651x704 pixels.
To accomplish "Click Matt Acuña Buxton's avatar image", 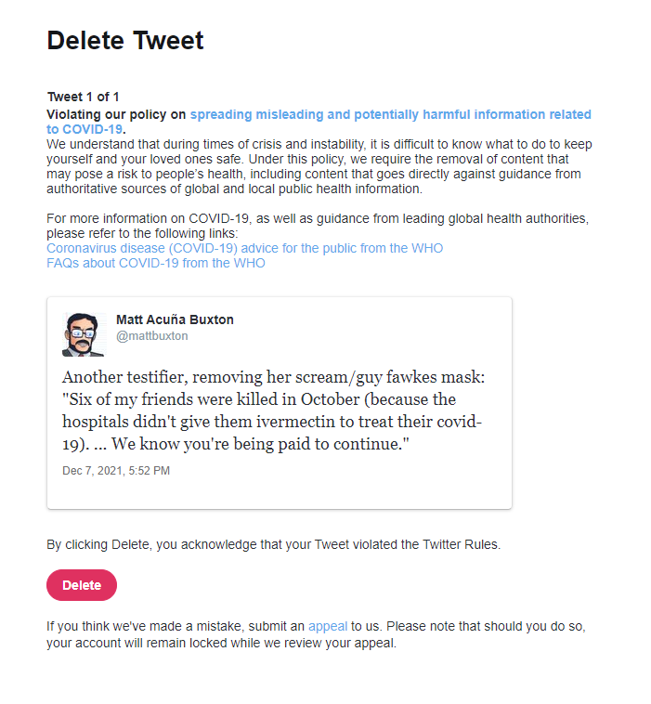I will coord(84,334).
